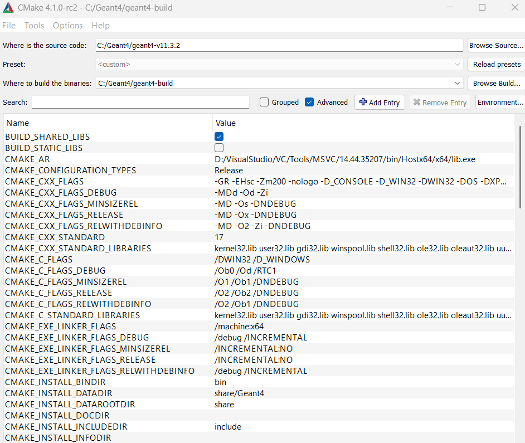
Task: Open the Environment settings button
Action: 500,102
